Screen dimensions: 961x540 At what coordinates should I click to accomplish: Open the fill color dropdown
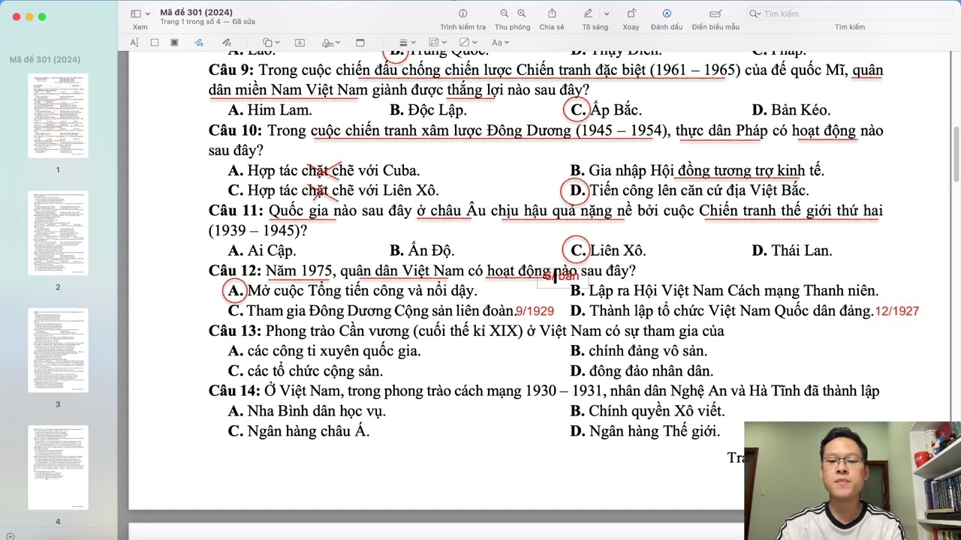(468, 43)
